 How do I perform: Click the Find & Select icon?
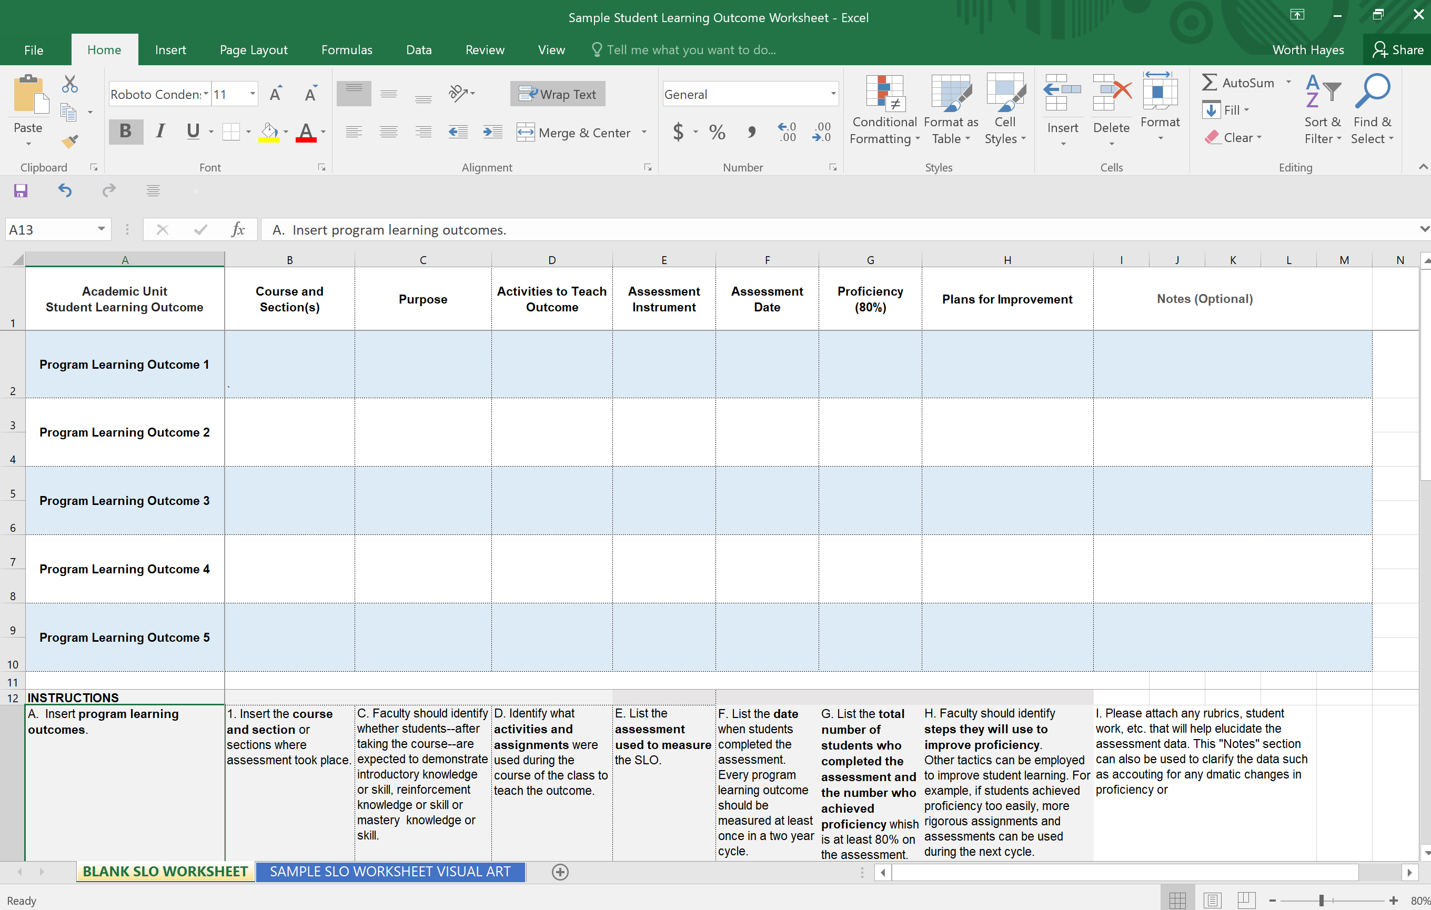pos(1372,110)
